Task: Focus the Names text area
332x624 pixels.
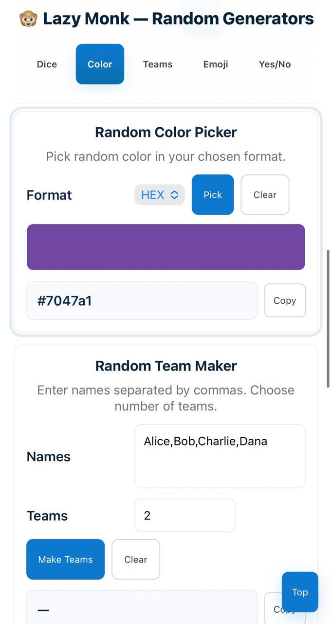Action: coord(220,456)
